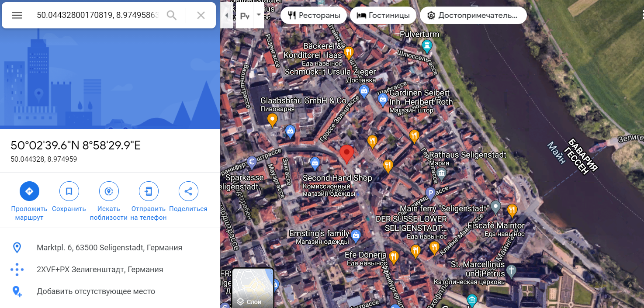The height and width of the screenshot is (308, 644).
Task: Click the Efe Döneria restaurant pin
Action: click(x=394, y=256)
